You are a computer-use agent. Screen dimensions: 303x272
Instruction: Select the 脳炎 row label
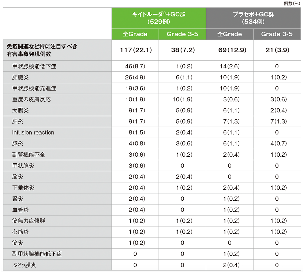tap(18, 177)
